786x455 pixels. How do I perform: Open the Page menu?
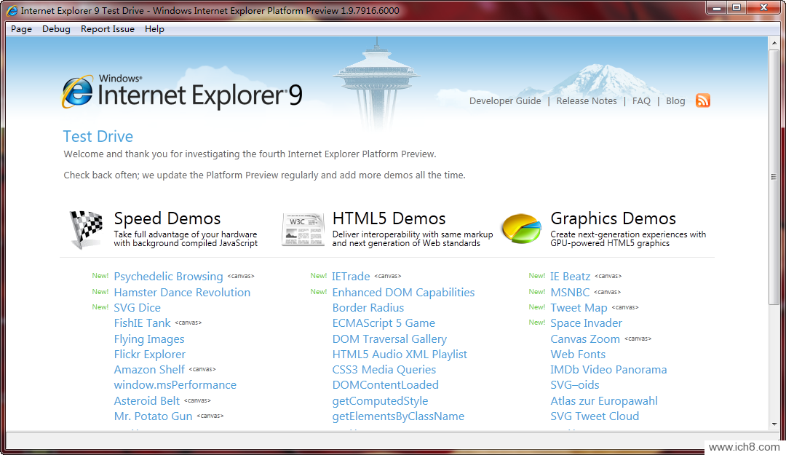pos(22,29)
